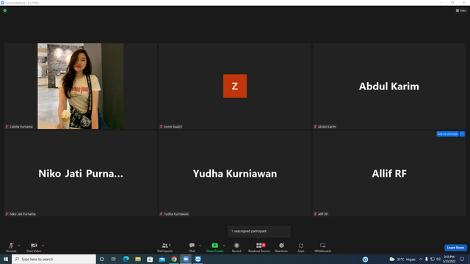Open Microsoft Store from taskbar

pyautogui.click(x=150, y=259)
